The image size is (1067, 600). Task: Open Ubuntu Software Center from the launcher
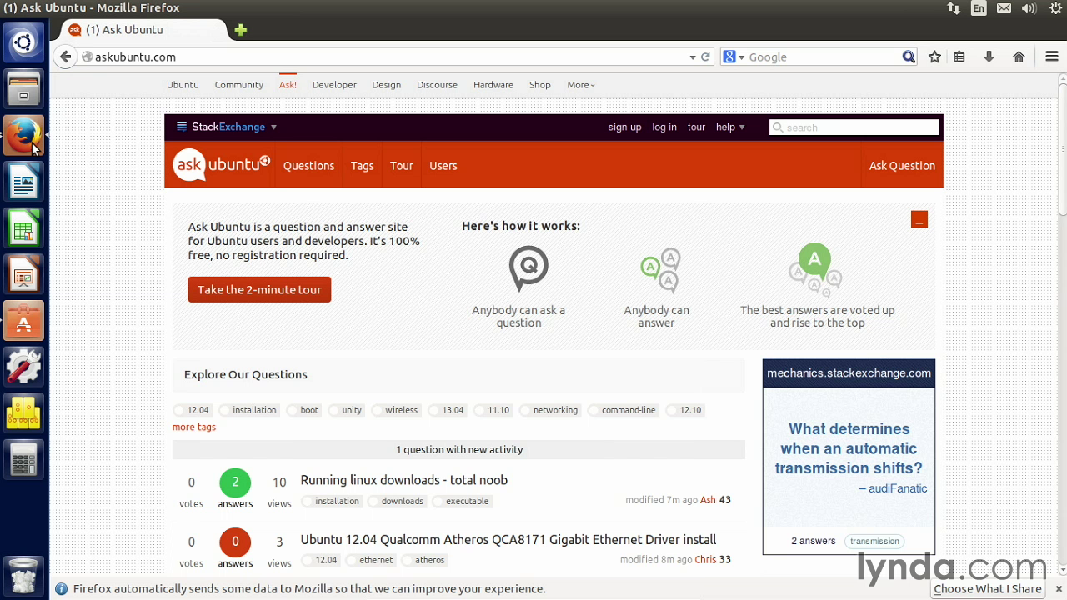point(23,321)
